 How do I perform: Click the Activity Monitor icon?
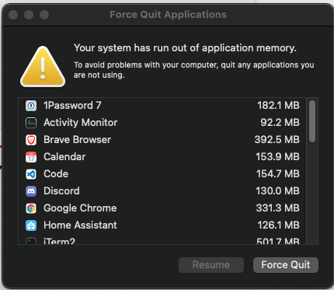(x=31, y=123)
